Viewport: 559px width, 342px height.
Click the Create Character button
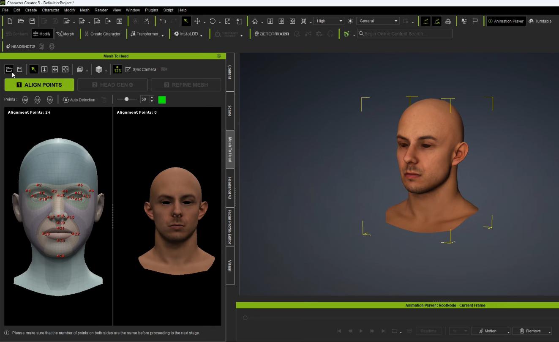pos(103,34)
